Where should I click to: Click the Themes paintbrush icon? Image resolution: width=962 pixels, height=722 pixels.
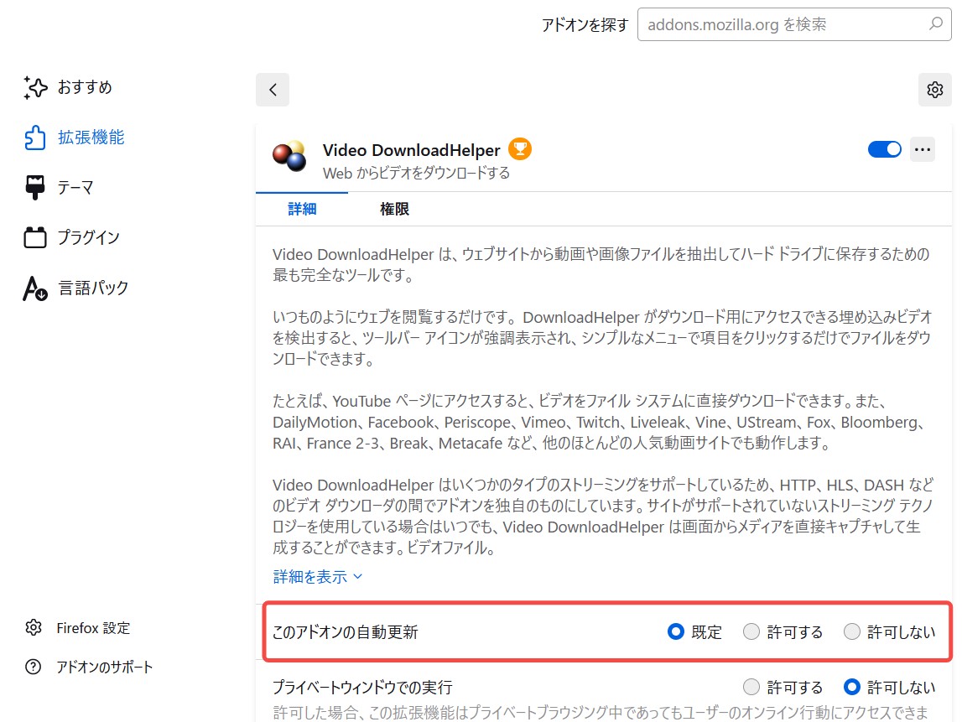click(34, 188)
